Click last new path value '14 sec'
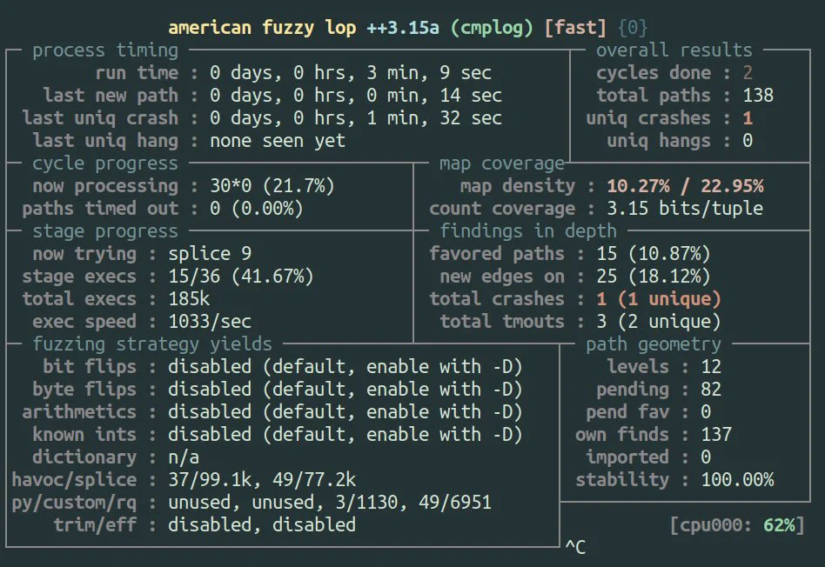 click(x=471, y=95)
